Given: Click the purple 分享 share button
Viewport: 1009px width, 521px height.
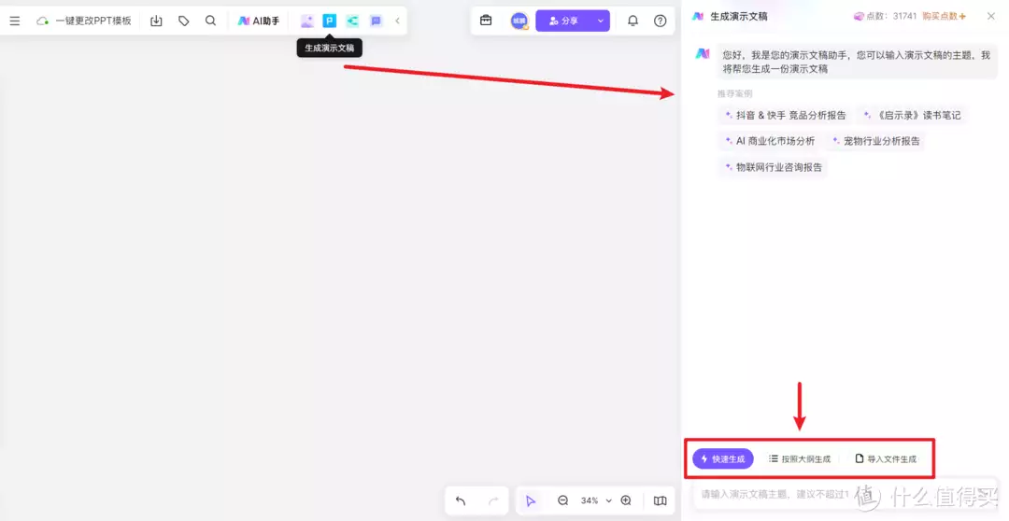Looking at the screenshot, I should tap(563, 21).
